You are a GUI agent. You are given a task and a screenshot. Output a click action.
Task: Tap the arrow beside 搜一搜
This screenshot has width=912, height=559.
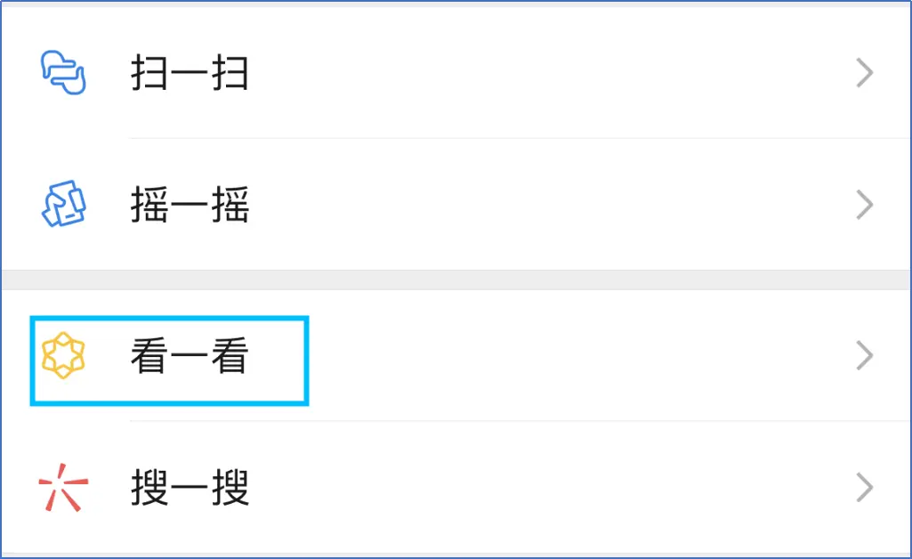[x=863, y=486]
